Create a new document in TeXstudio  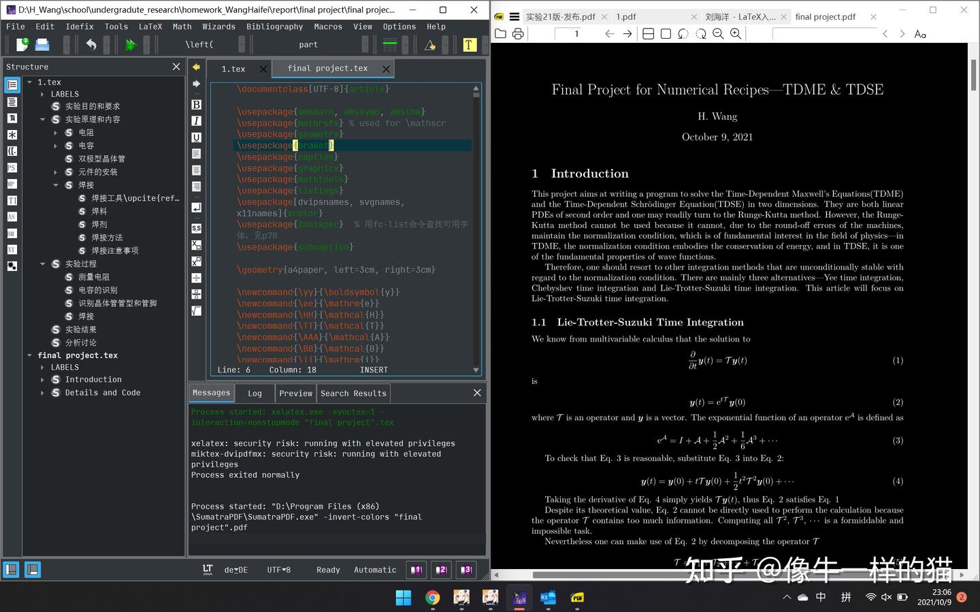click(x=21, y=44)
